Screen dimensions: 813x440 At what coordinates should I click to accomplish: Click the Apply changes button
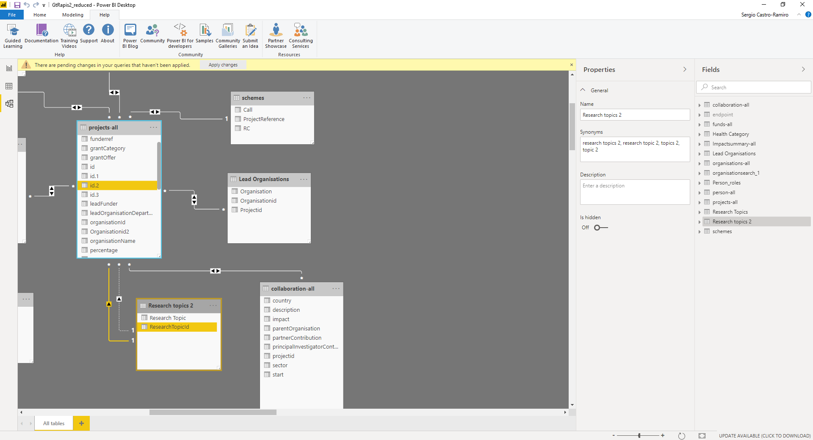pos(223,65)
